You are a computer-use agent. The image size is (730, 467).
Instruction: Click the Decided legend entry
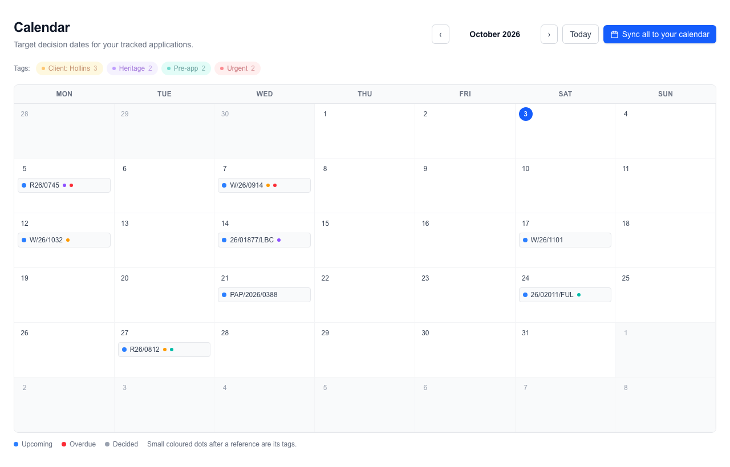click(x=121, y=444)
